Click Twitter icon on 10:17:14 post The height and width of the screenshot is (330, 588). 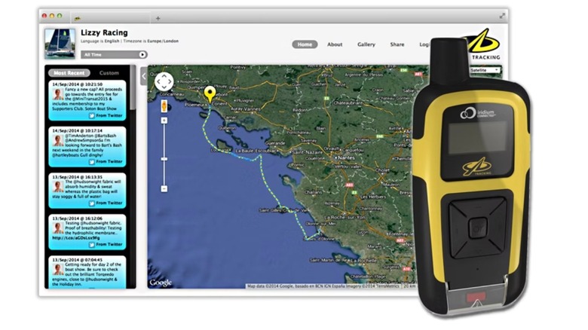[x=92, y=162]
